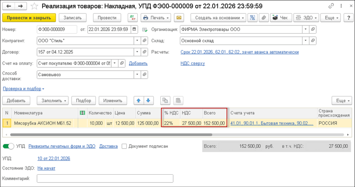355x187 pixels.
Task: Expand the Контрагент dropdown list
Action: (x=138, y=41)
